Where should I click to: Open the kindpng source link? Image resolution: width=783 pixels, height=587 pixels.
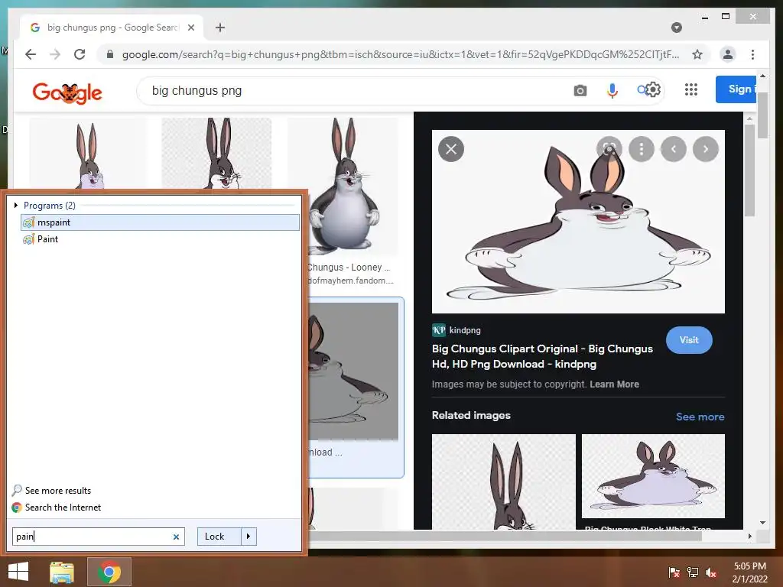(456, 330)
